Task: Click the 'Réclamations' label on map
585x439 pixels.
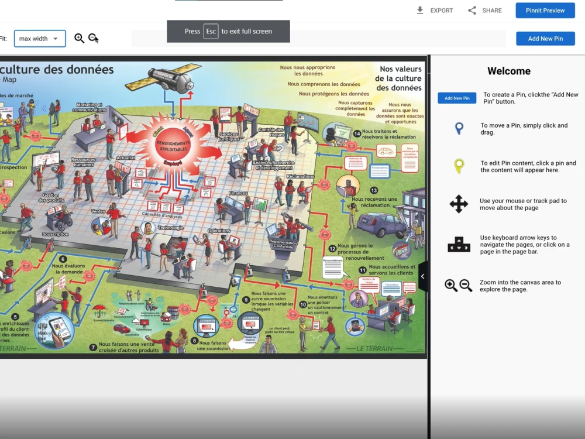Action: 300,176
